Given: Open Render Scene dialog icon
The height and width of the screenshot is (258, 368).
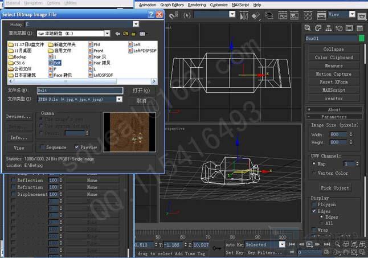Looking at the screenshot, I should tap(321, 16).
